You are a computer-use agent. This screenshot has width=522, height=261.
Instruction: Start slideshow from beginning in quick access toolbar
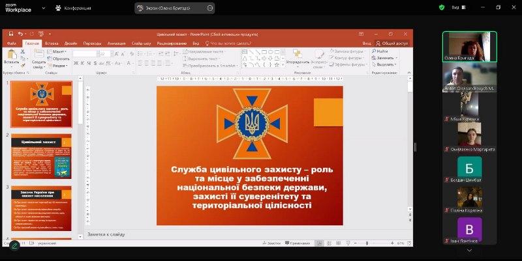[x=41, y=34]
